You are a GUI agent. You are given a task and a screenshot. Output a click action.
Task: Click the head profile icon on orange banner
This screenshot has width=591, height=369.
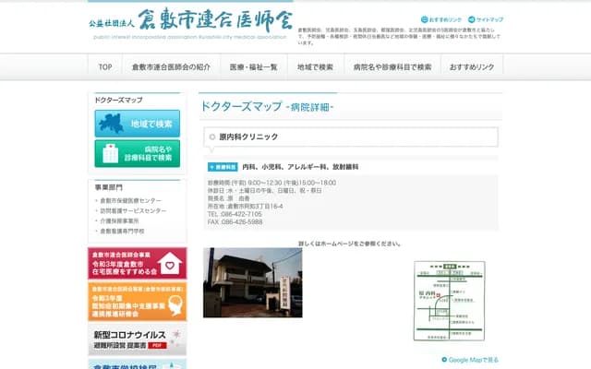click(x=175, y=305)
